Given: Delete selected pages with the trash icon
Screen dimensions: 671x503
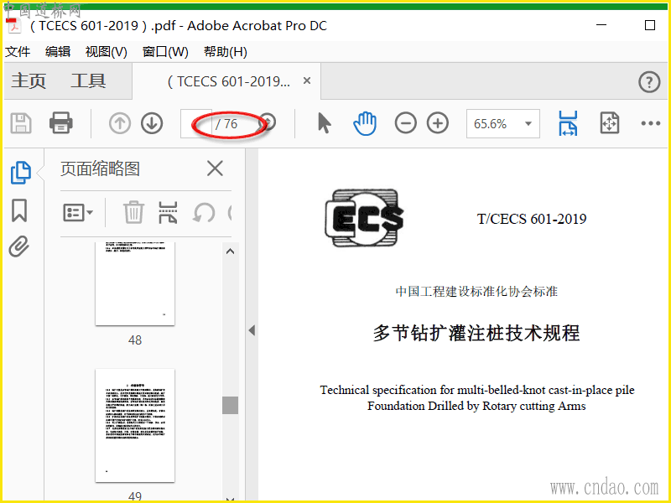Looking at the screenshot, I should click(x=133, y=212).
